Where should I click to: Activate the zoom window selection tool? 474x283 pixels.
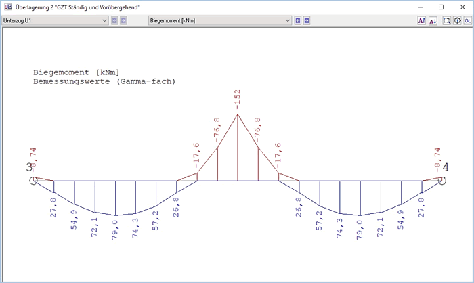click(446, 20)
